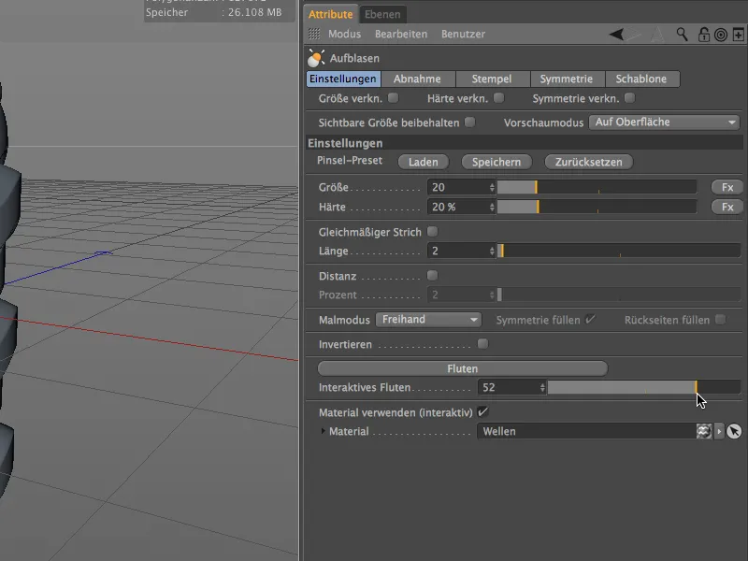Click the Laden preset button

click(424, 162)
